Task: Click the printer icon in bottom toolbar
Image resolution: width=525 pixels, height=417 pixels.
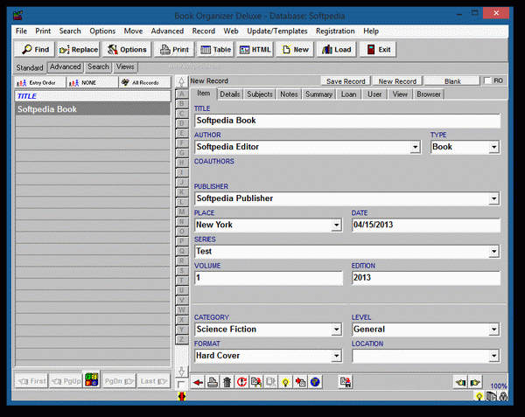Action: 213,382
